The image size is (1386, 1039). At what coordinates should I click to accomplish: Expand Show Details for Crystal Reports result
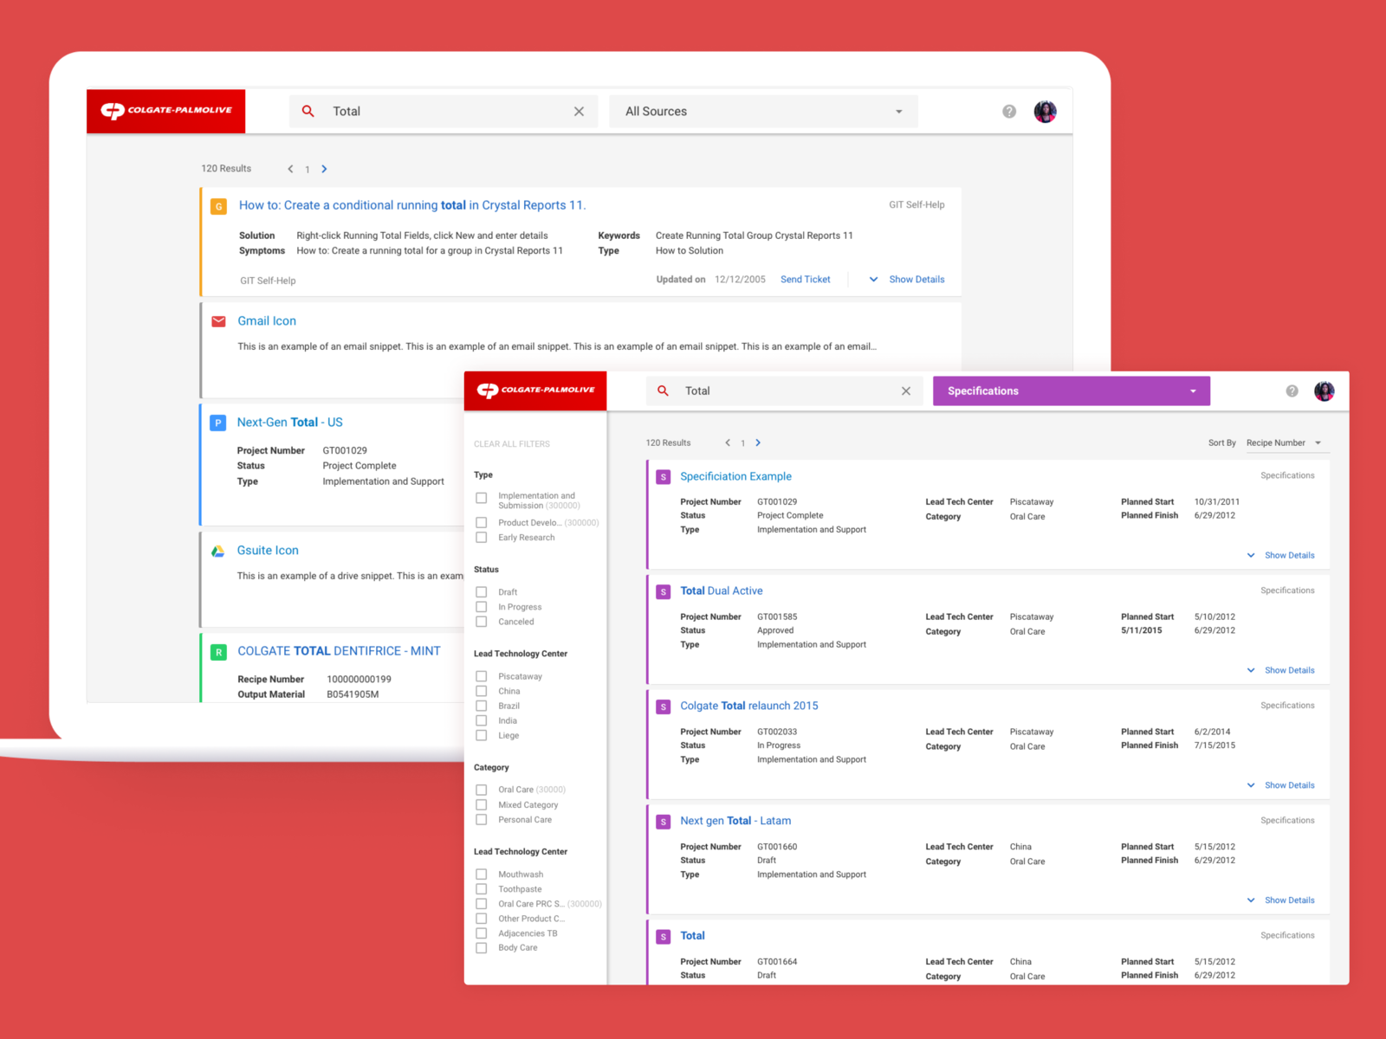tap(907, 280)
